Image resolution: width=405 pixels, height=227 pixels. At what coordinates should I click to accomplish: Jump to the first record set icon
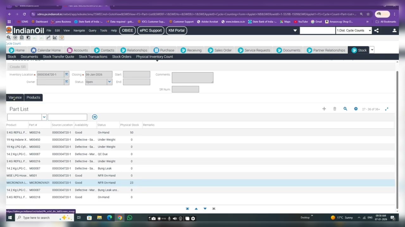[187, 209]
